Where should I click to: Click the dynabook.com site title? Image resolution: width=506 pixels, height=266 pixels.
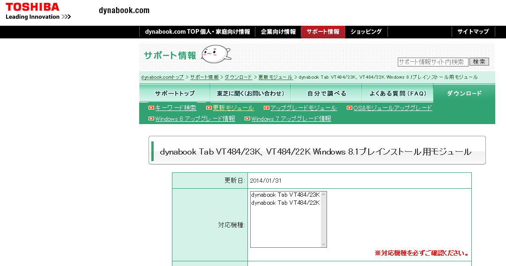[124, 11]
